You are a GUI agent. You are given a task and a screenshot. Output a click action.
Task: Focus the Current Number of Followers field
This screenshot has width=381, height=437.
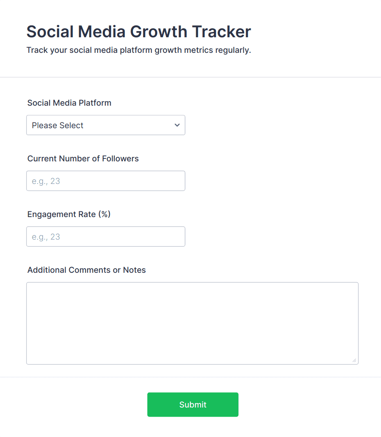tap(105, 181)
